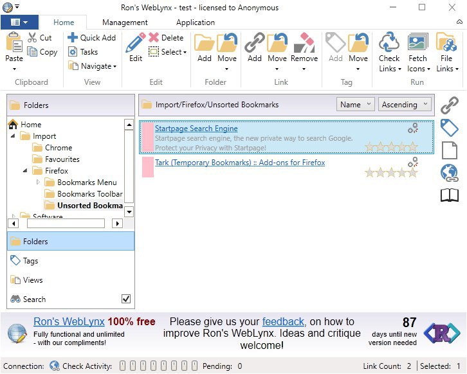Screen dimensions: 467x374
Task: Open the Check Links dropdown arrow
Action: pos(399,69)
